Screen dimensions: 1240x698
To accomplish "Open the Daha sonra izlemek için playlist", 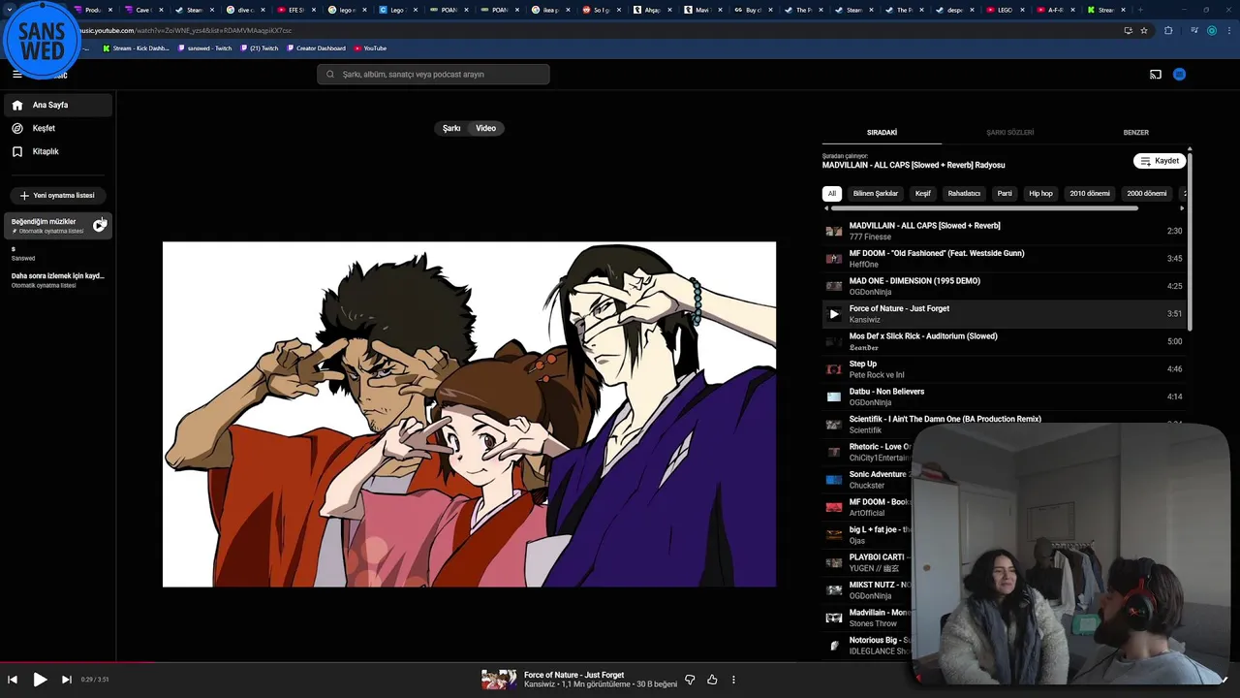I will coord(58,279).
